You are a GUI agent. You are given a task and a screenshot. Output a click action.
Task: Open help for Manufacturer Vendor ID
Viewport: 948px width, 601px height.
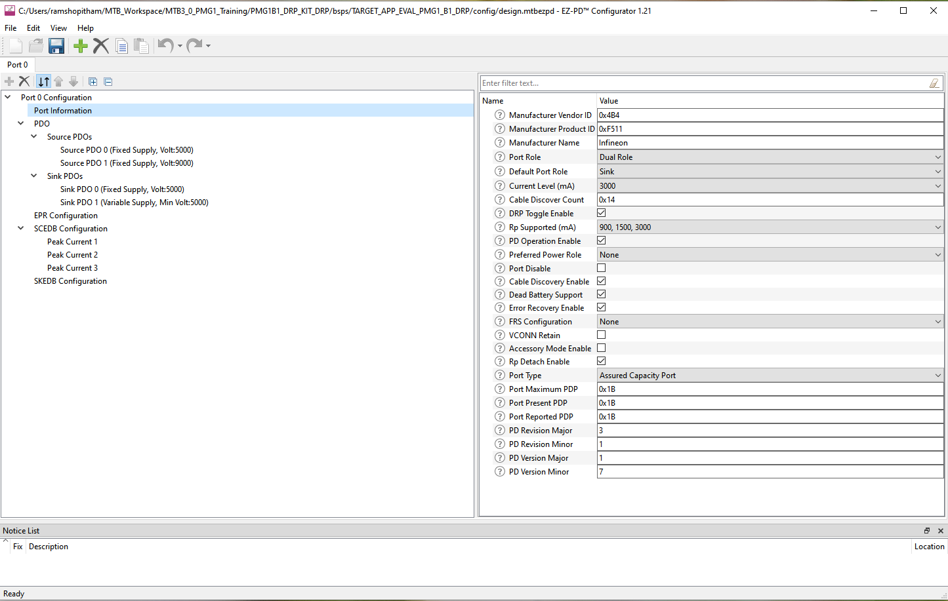pos(500,115)
